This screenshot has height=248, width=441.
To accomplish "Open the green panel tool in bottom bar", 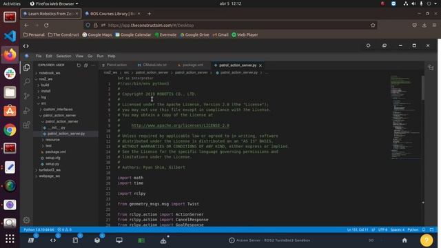I will pyautogui.click(x=141, y=240).
